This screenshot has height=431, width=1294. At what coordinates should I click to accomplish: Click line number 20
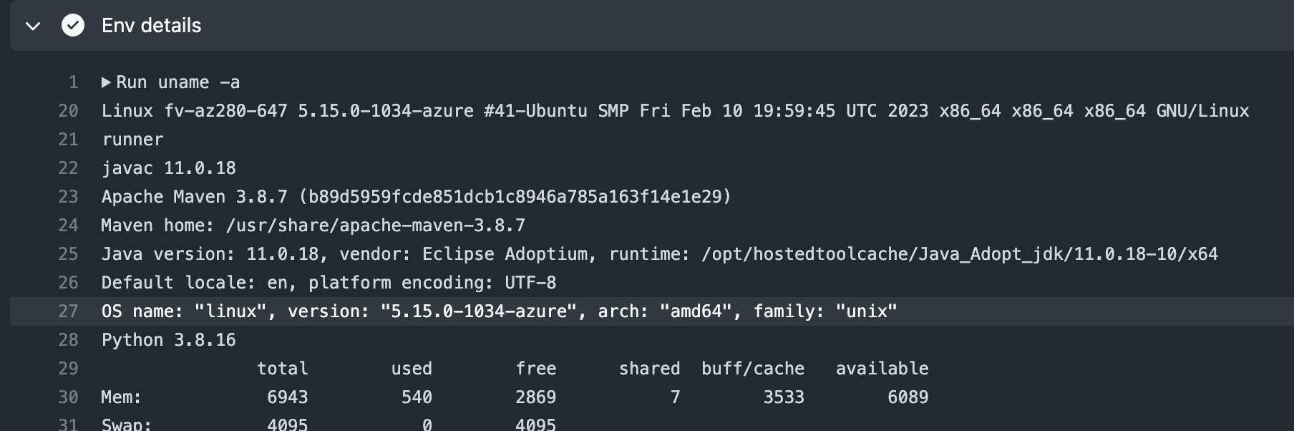[69, 111]
